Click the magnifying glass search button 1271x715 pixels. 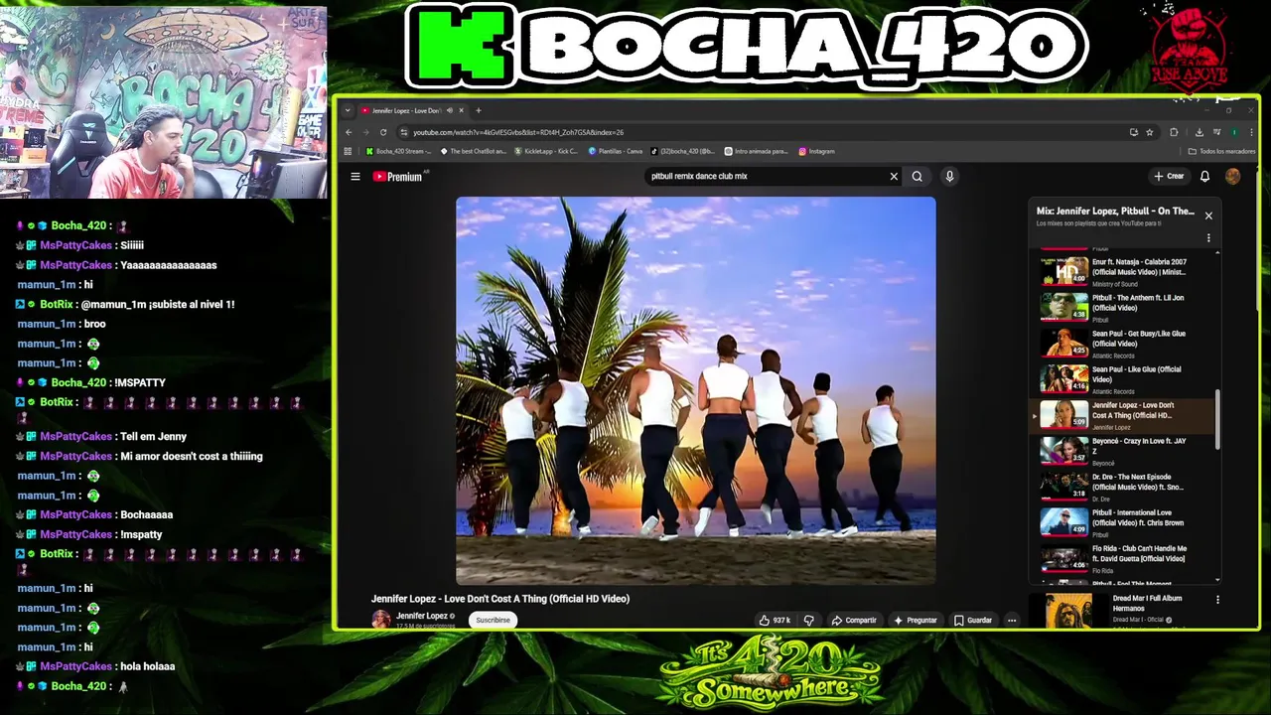(918, 177)
